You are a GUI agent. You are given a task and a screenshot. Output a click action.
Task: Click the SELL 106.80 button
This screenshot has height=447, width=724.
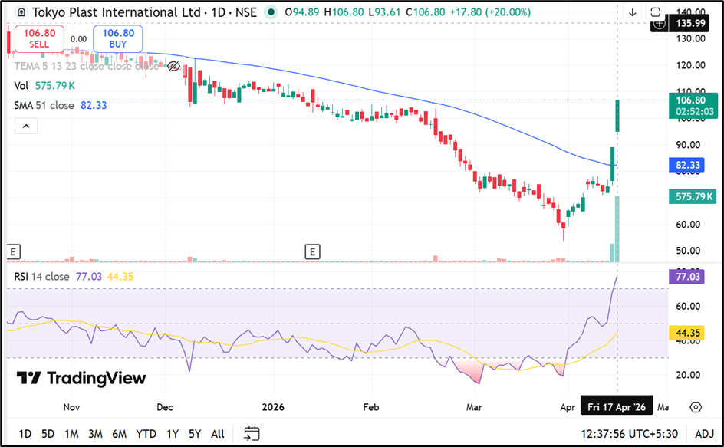[x=38, y=38]
